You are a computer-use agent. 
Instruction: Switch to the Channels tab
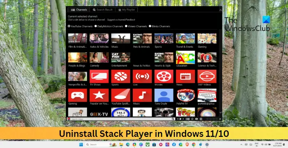79,10
